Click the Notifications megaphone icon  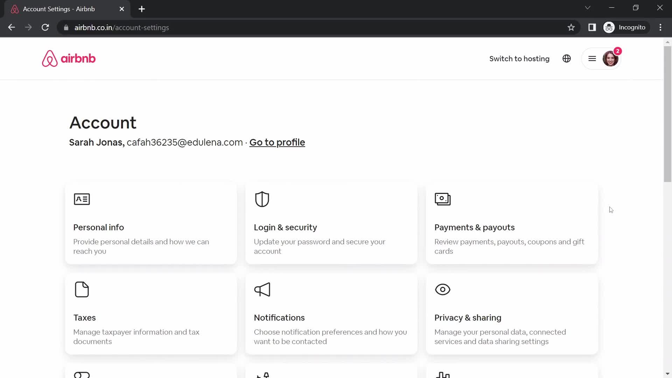[262, 289]
